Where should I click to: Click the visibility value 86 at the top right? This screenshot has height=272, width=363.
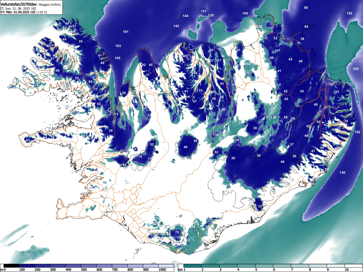306,8
